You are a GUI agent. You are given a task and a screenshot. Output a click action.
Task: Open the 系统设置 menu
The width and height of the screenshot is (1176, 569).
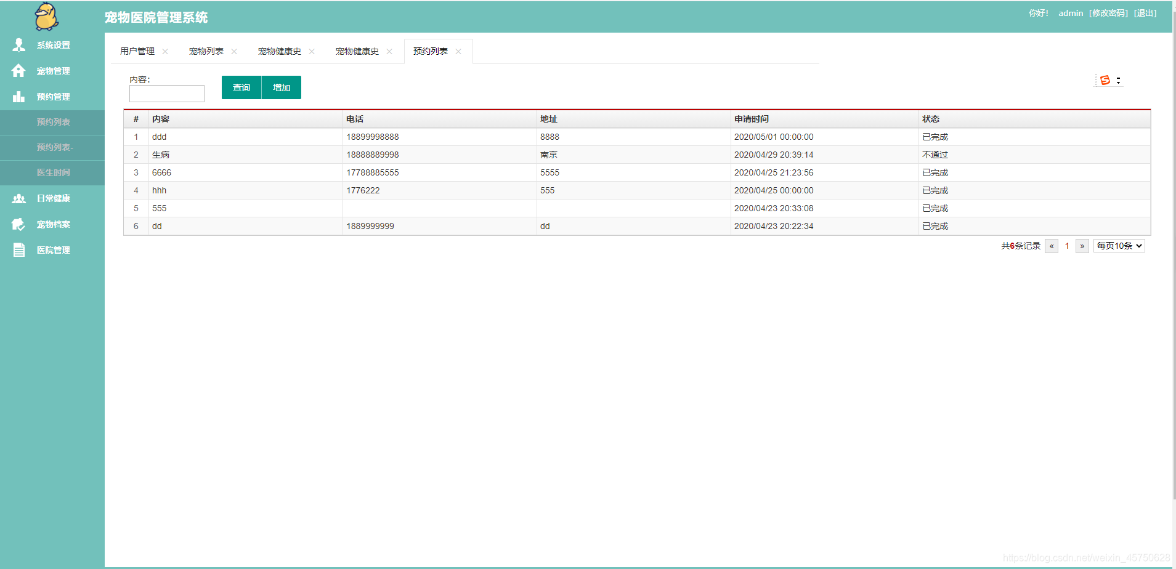pyautogui.click(x=52, y=45)
